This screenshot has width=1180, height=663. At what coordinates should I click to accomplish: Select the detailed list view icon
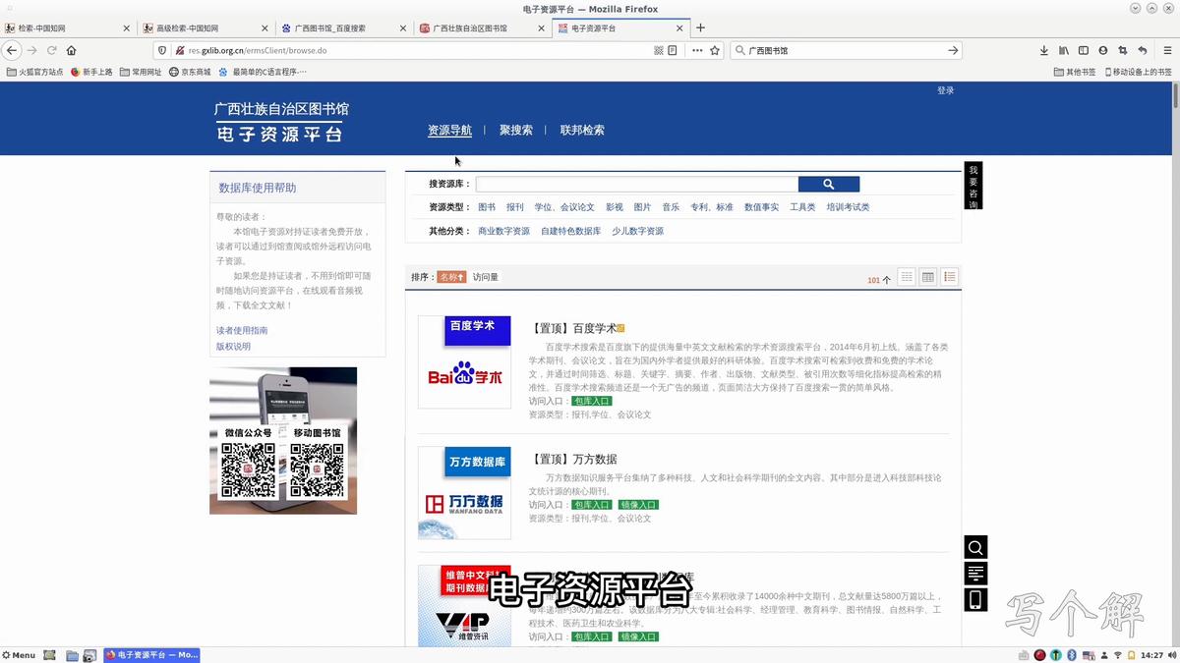949,276
